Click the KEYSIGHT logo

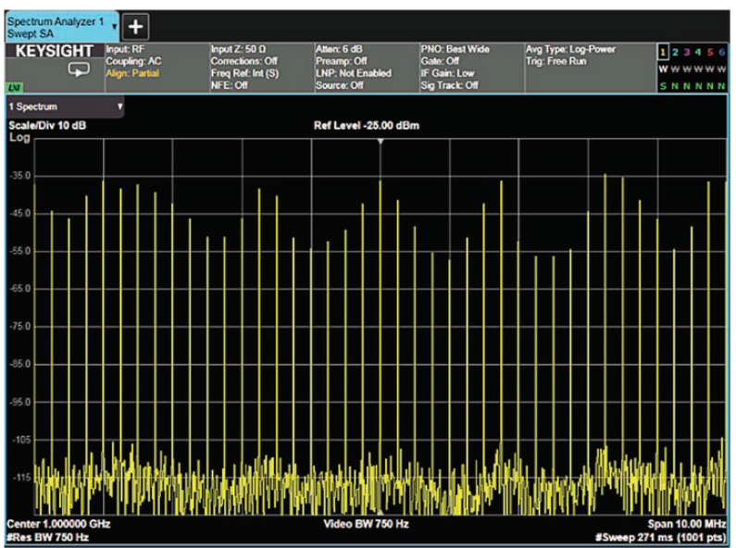click(56, 52)
